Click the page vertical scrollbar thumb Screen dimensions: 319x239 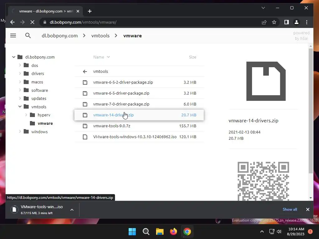click(x=311, y=111)
